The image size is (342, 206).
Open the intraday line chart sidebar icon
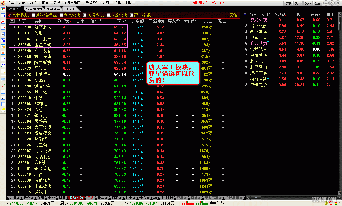point(3,22)
